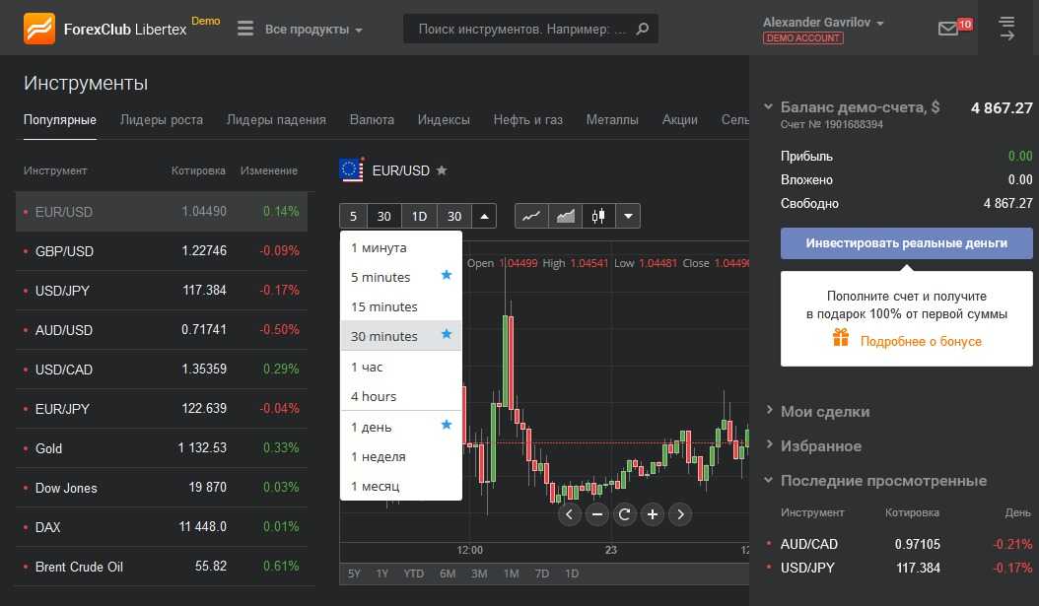
Task: Switch to Акции tab
Action: [x=680, y=120]
